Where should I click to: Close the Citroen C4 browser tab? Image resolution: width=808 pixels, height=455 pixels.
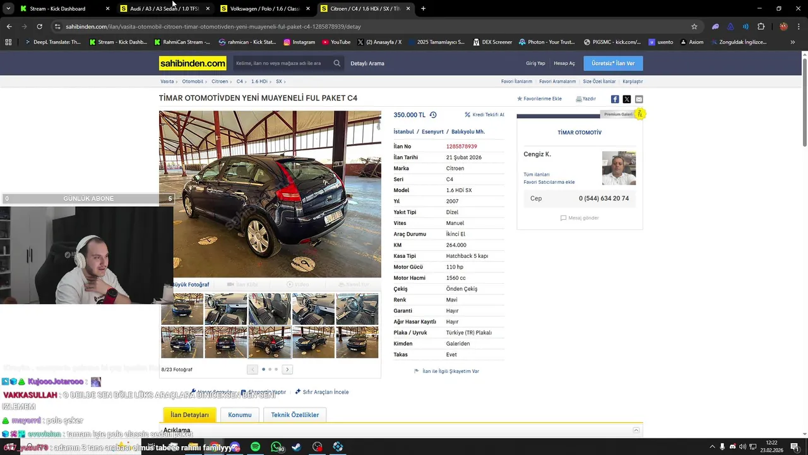click(408, 9)
